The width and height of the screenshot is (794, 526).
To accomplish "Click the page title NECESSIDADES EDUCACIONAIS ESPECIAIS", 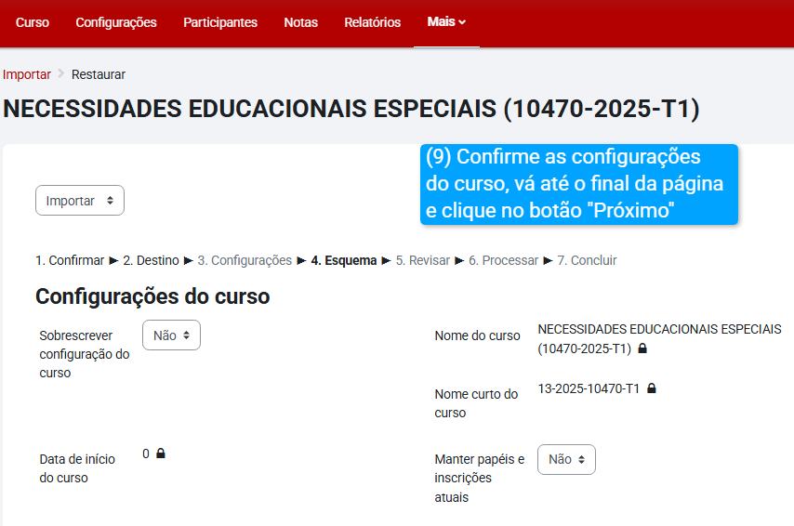I will point(351,109).
